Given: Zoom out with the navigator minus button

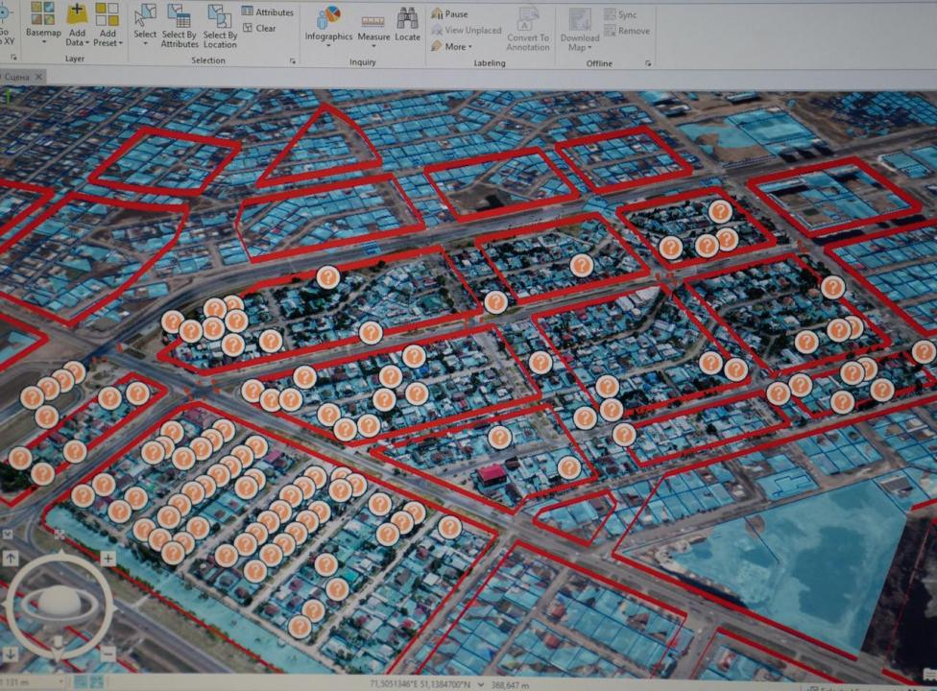Looking at the screenshot, I should 108,654.
